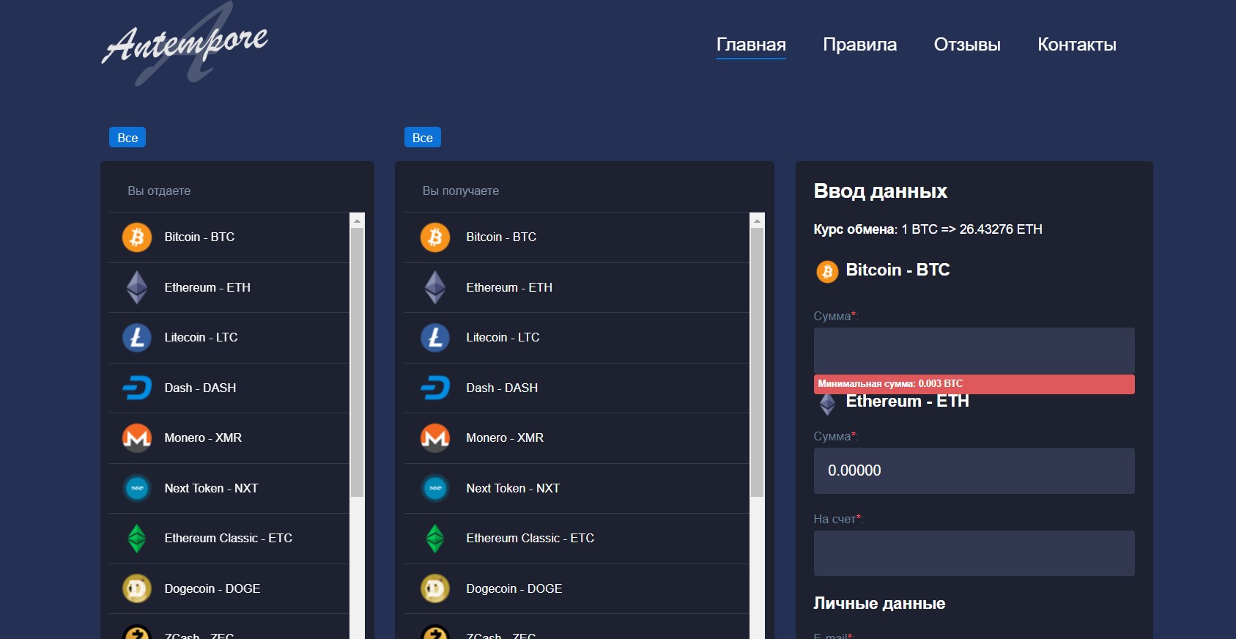The height and width of the screenshot is (639, 1236).
Task: Click the Bitcoin icon in the give list
Action: 137,237
